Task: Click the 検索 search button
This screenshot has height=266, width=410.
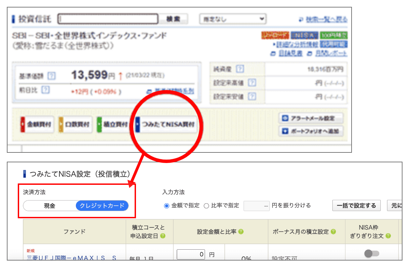Action: click(174, 19)
